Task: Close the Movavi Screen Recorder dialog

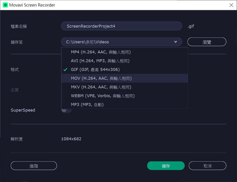Action: 231,5
